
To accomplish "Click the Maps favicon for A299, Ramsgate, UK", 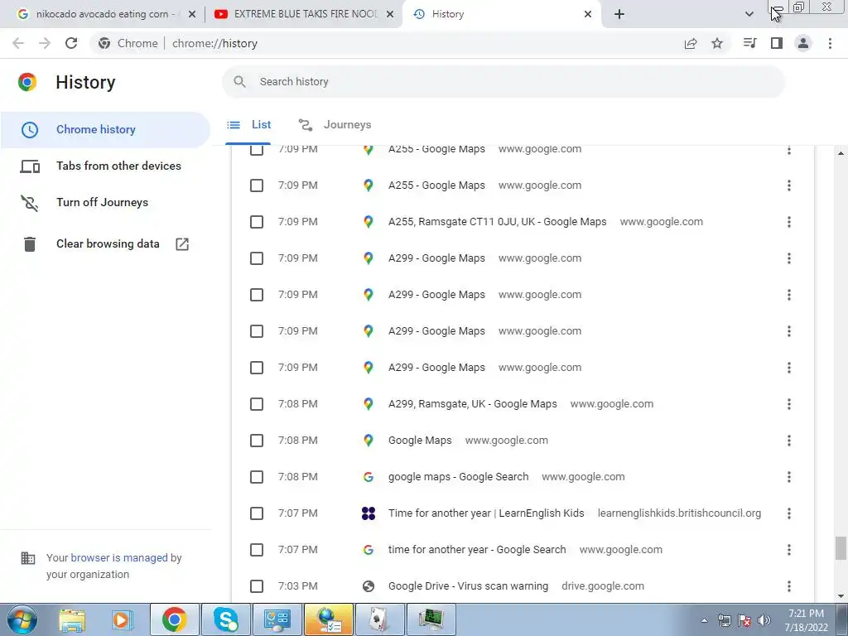I will 369,404.
